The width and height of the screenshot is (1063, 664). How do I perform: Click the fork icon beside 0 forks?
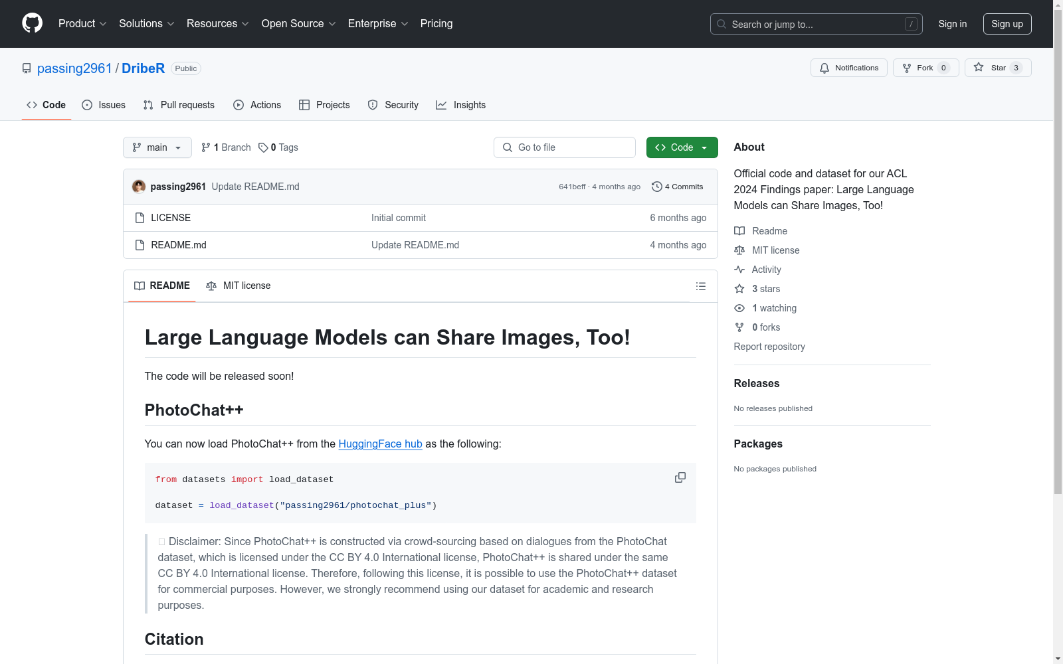[739, 327]
